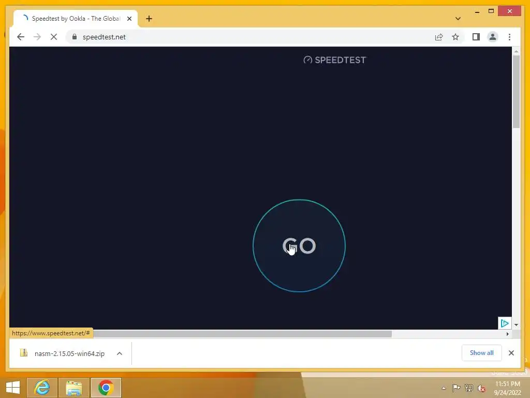Show all downloads
This screenshot has width=530, height=398.
481,352
